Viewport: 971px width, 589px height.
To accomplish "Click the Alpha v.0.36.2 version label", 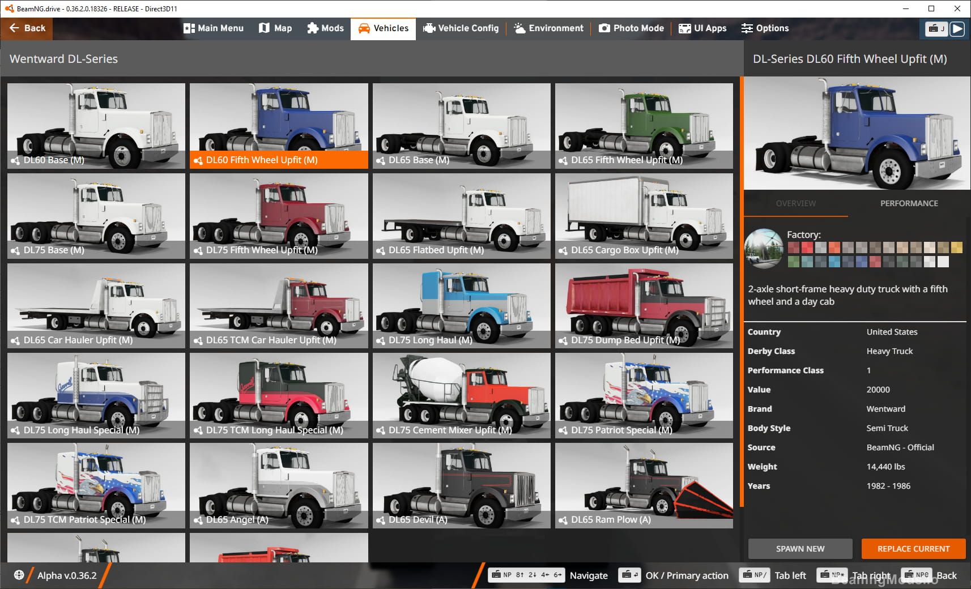I will [x=67, y=575].
